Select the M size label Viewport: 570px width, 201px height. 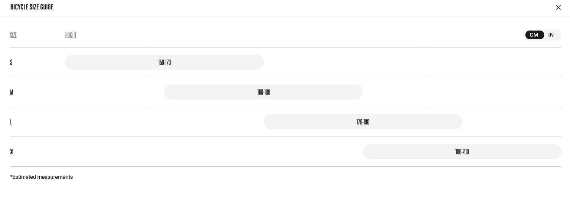tap(12, 92)
